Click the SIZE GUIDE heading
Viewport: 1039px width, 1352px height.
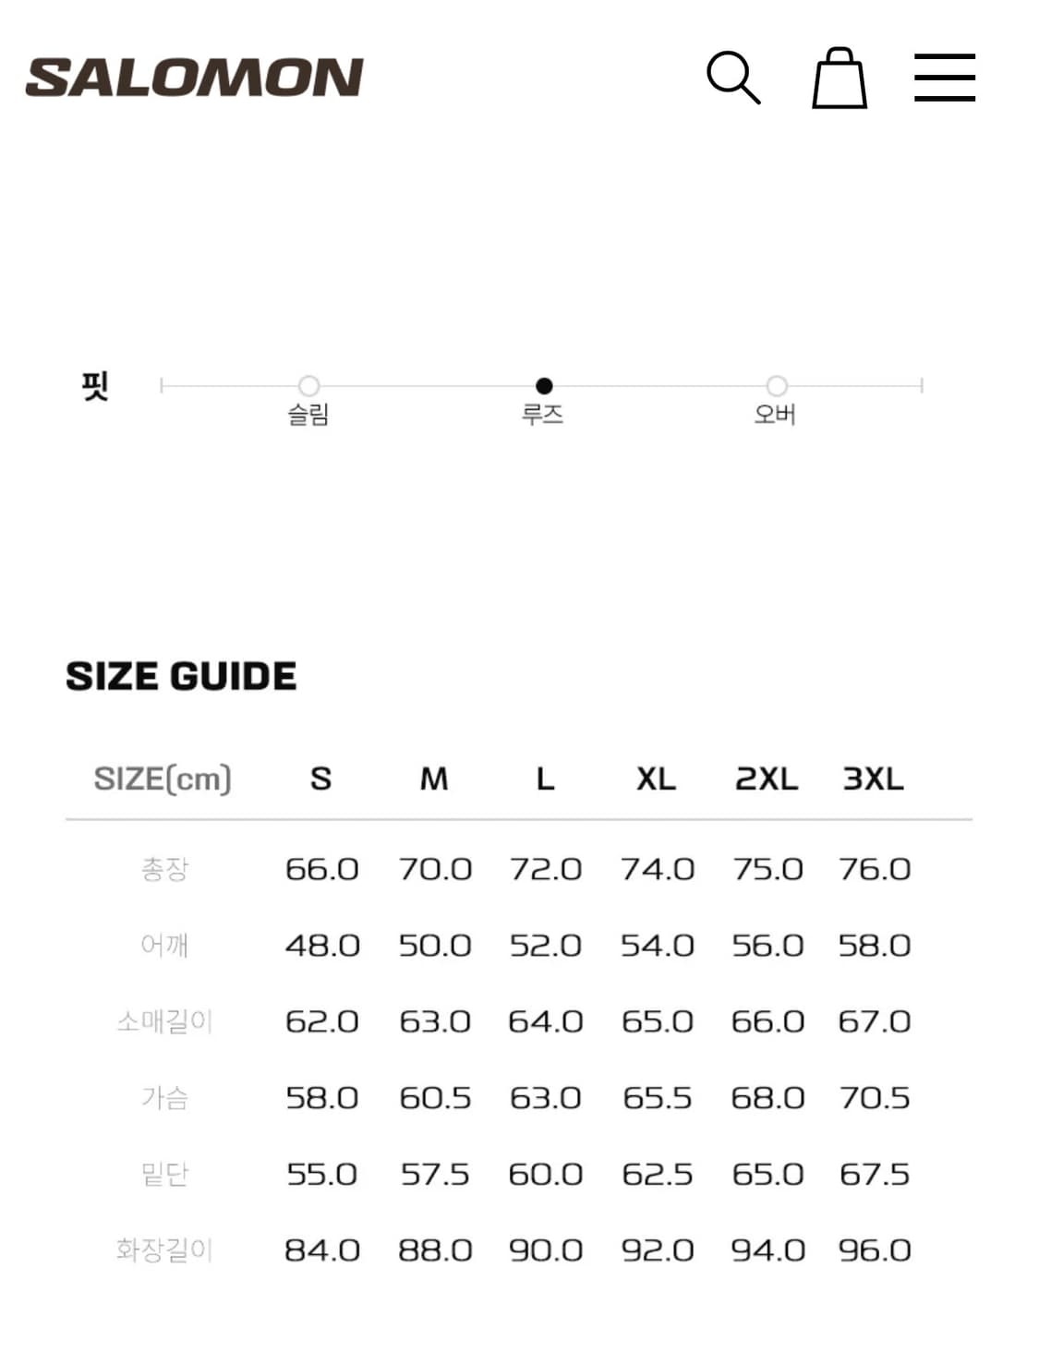click(181, 676)
